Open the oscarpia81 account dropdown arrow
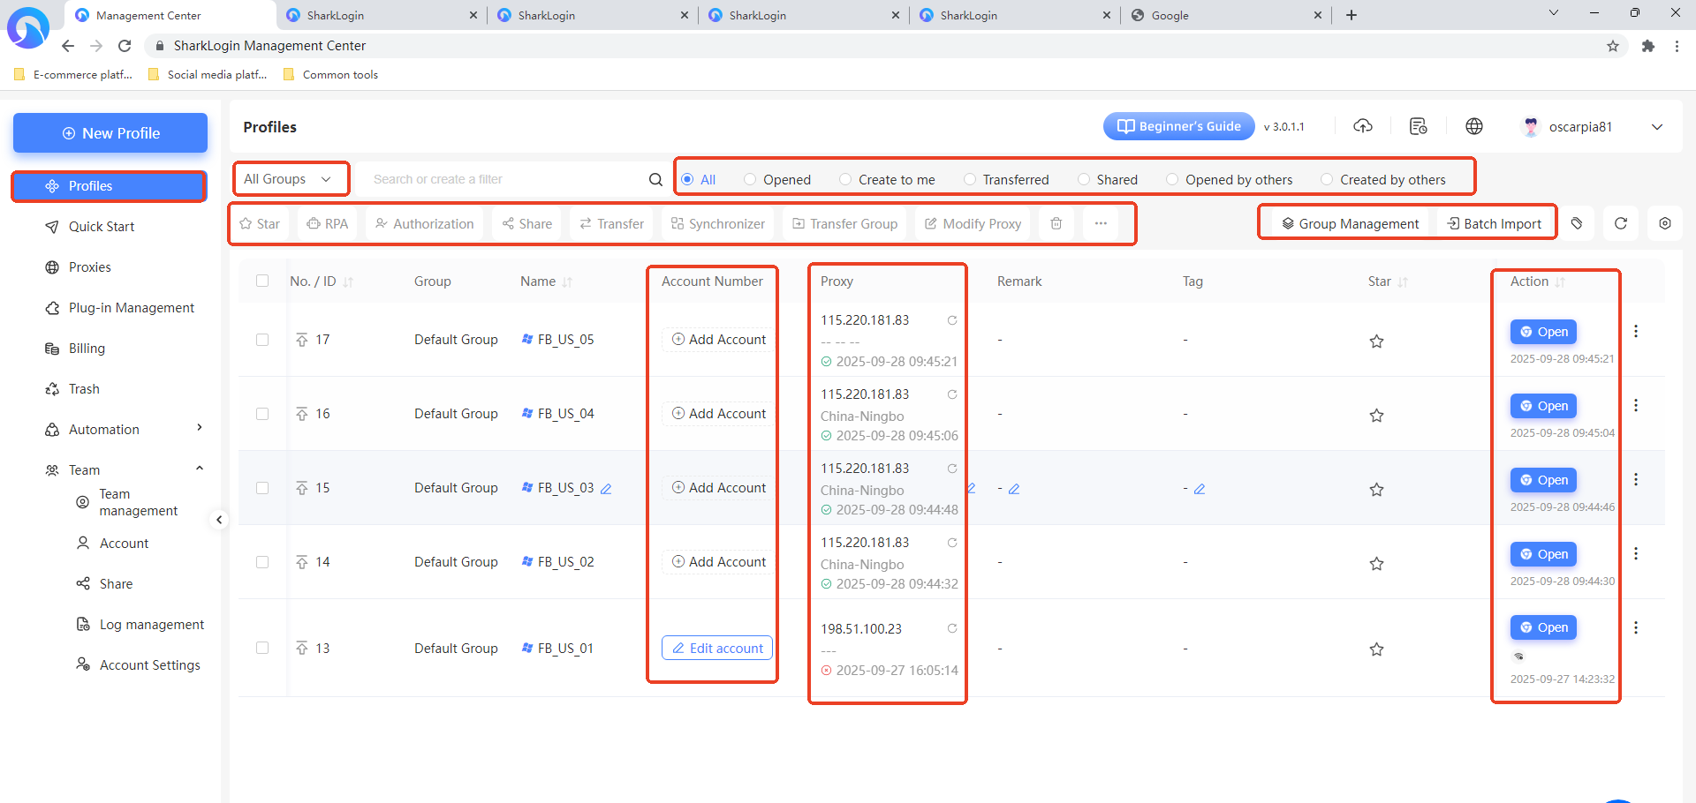This screenshot has width=1696, height=803. pos(1657,127)
